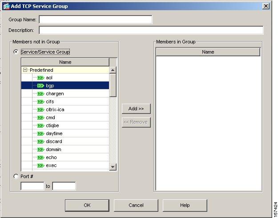Select the cmd service row
Image resolution: width=278 pixels, height=218 pixels.
point(65,118)
